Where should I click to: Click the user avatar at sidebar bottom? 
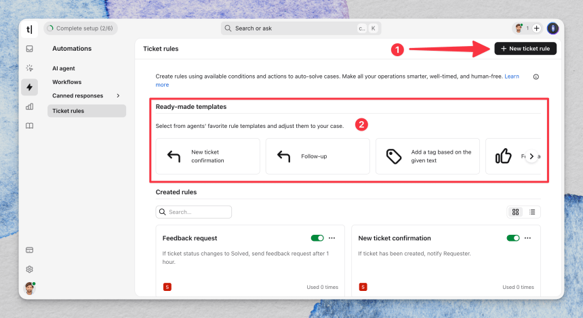click(x=30, y=288)
